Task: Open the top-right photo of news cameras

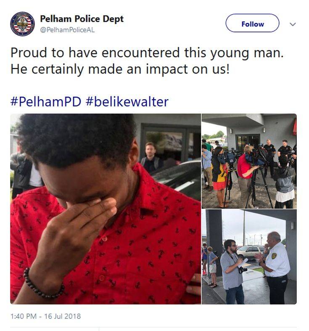Action: 249,161
